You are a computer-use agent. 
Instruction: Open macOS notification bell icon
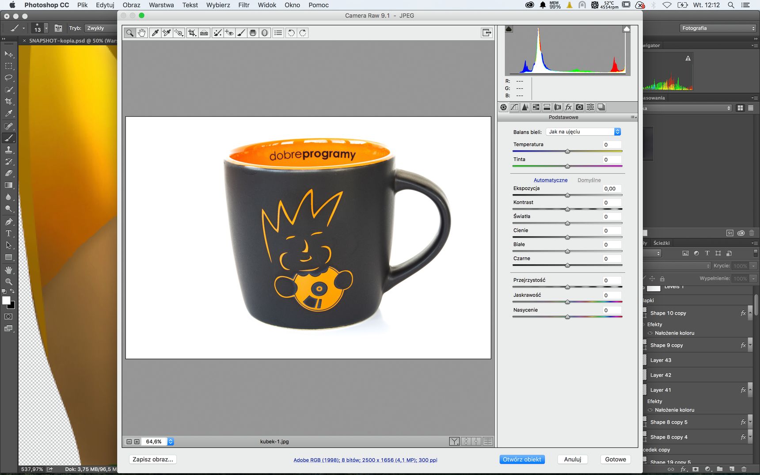click(x=543, y=5)
